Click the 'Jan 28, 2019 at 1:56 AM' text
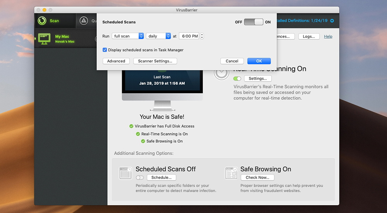This screenshot has width=387, height=213. click(x=162, y=83)
